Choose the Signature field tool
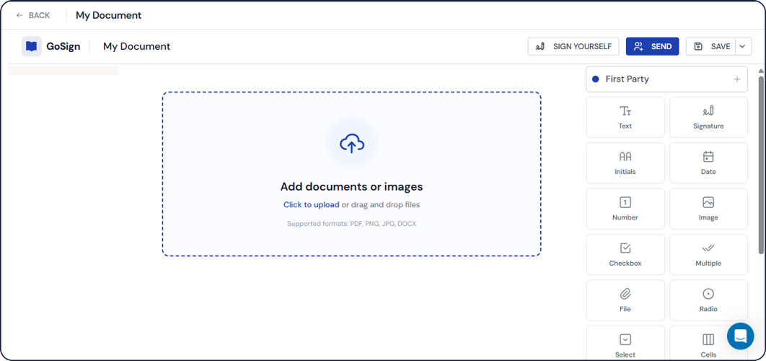Viewport: 766px width, 361px height. [x=708, y=118]
